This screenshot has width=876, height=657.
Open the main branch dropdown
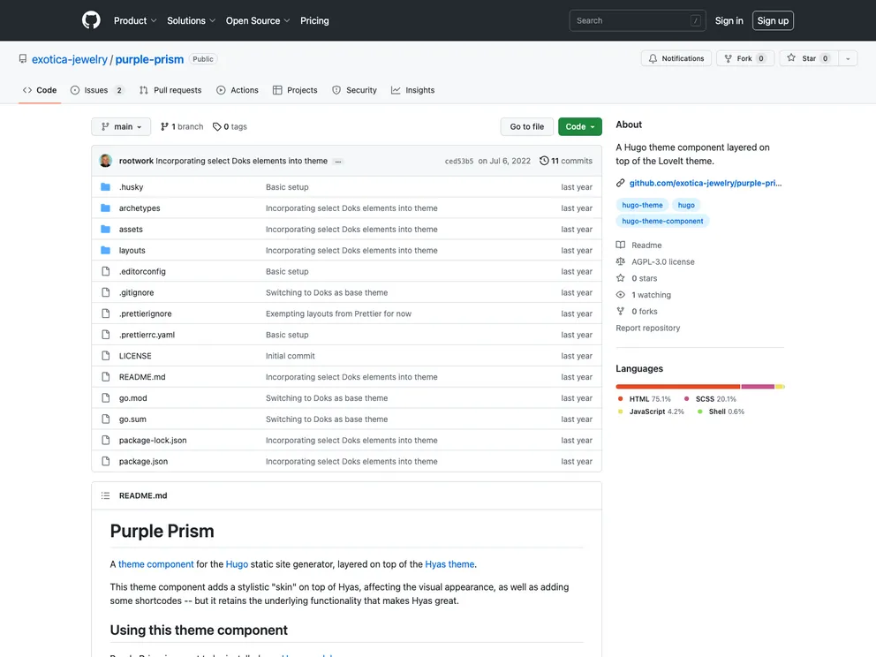[x=121, y=127]
